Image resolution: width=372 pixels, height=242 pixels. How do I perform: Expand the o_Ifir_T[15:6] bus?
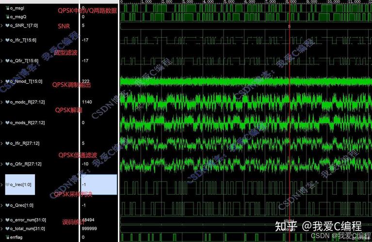pyautogui.click(x=1, y=40)
